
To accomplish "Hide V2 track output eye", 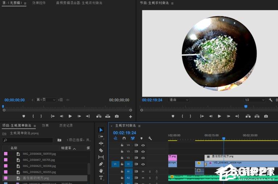I will tap(143, 158).
